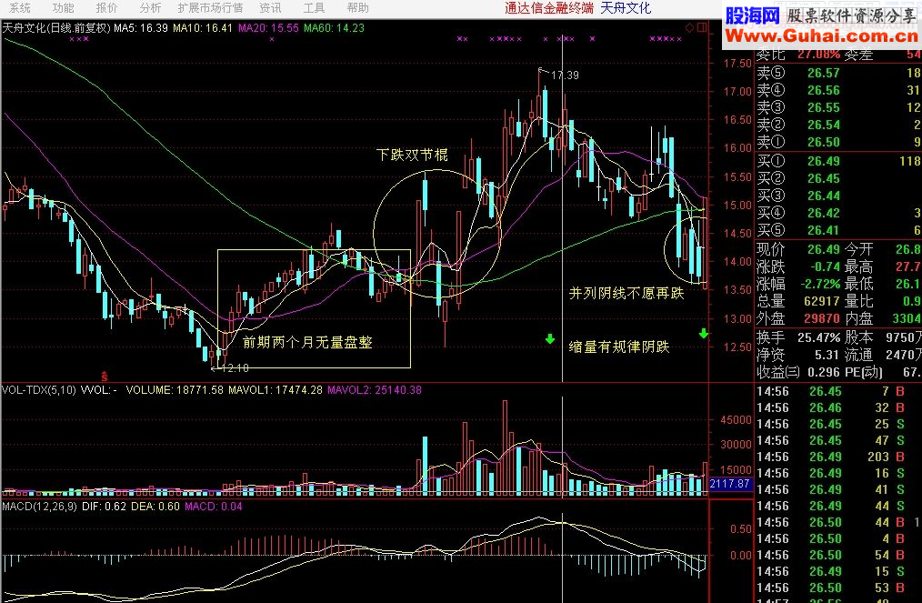
Task: Select the tick row 26.46 with 32 B
Action: [x=838, y=407]
